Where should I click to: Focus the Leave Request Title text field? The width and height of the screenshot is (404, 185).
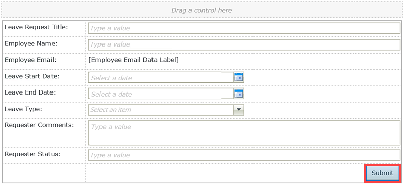(244, 28)
